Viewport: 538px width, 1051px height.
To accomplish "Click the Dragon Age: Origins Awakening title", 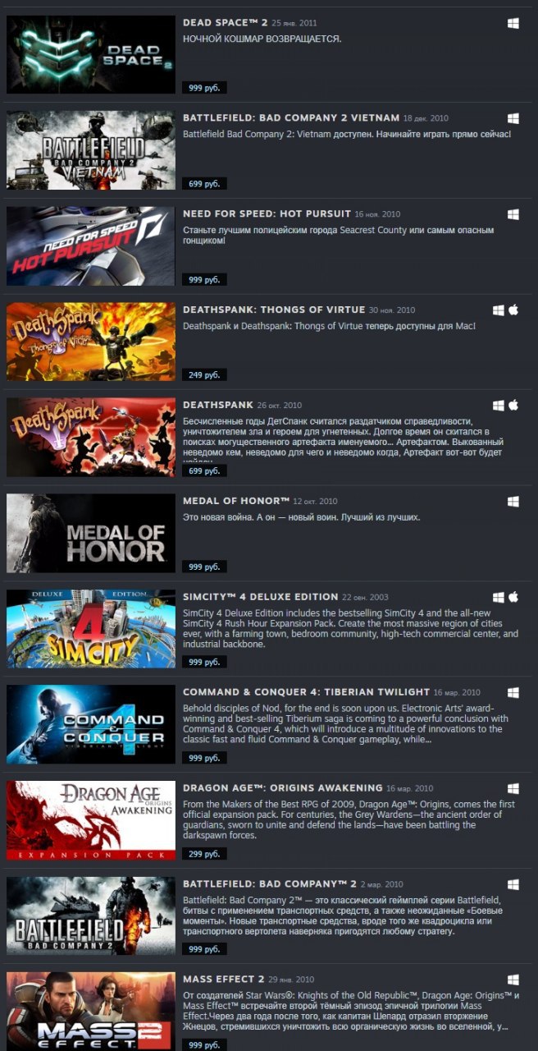I will coord(283,788).
